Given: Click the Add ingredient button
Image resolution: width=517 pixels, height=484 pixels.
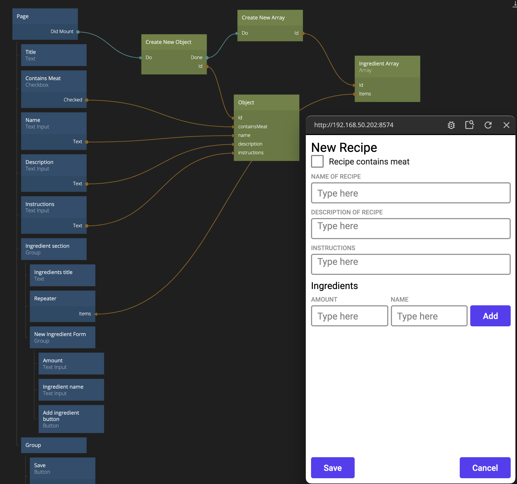Looking at the screenshot, I should [490, 316].
